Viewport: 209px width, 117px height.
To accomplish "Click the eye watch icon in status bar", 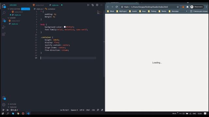I will pyautogui.click(x=8, y=110).
